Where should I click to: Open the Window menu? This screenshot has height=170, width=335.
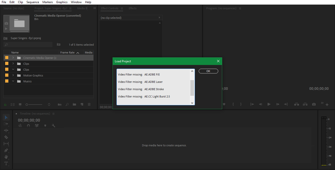[76, 2]
